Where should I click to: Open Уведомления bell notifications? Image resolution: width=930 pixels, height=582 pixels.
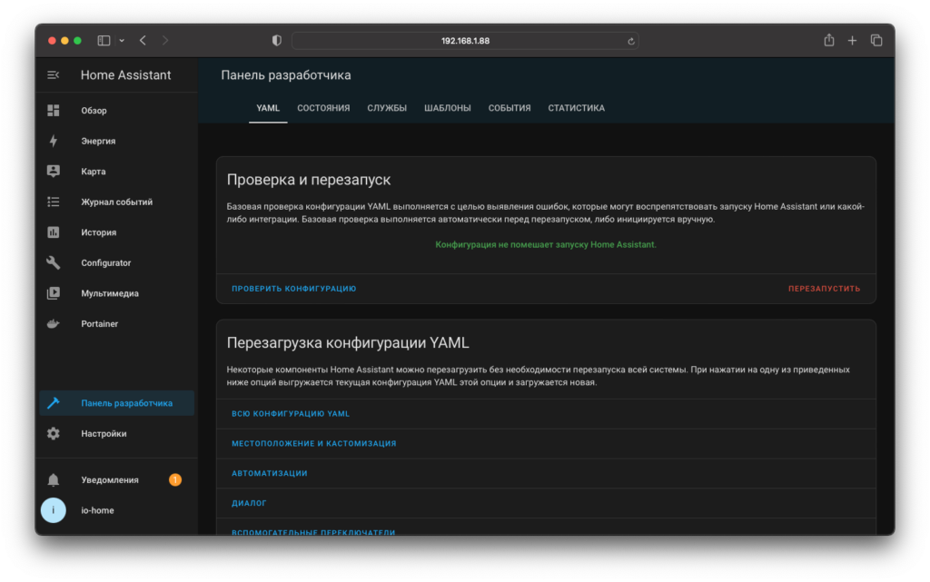click(x=53, y=480)
